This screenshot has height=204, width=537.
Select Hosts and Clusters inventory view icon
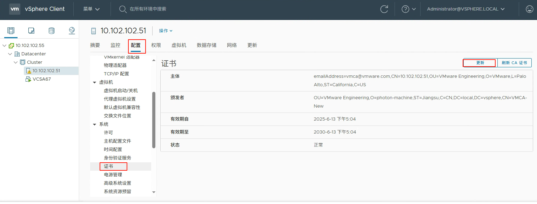click(11, 31)
